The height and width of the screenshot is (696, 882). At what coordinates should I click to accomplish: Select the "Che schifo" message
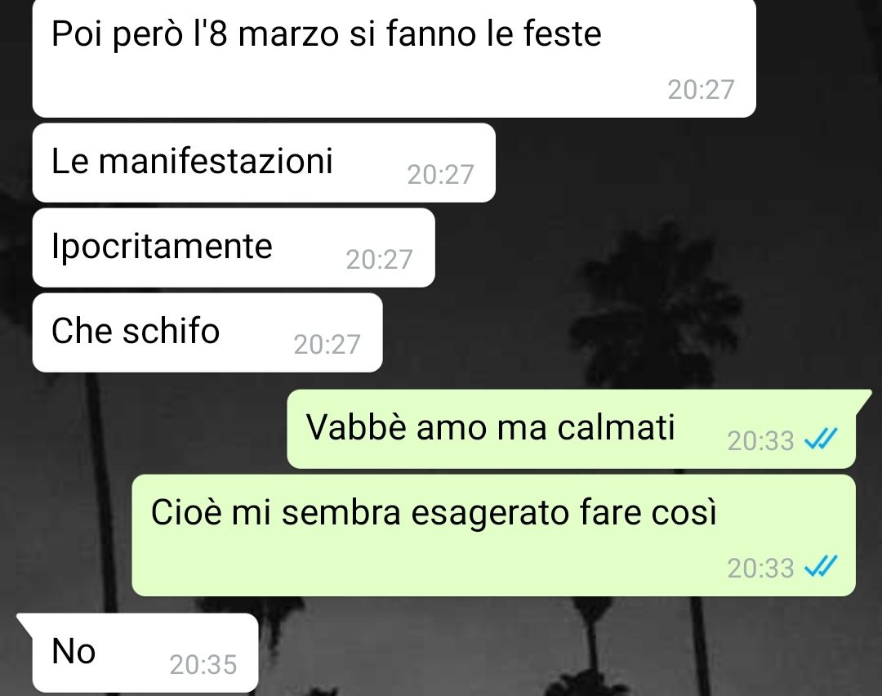tap(207, 332)
